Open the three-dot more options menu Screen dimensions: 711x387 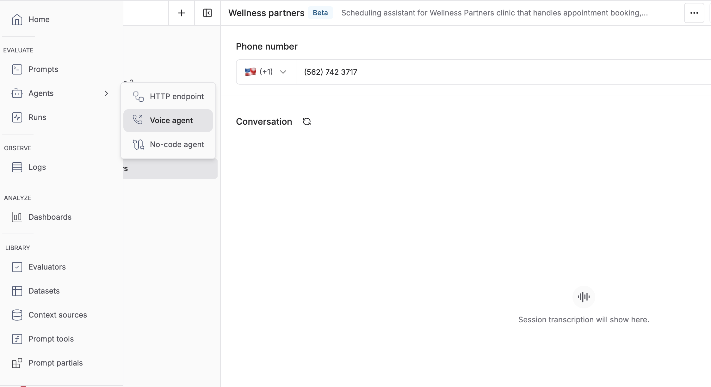click(x=694, y=13)
